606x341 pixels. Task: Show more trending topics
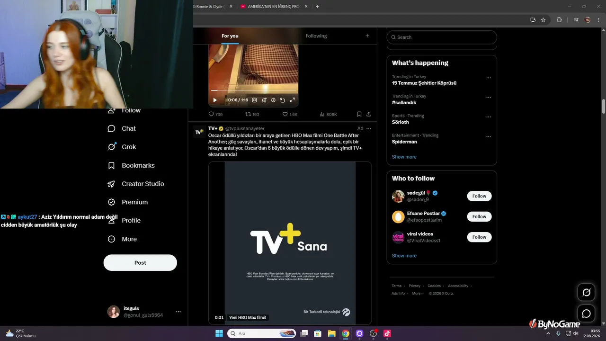404,157
